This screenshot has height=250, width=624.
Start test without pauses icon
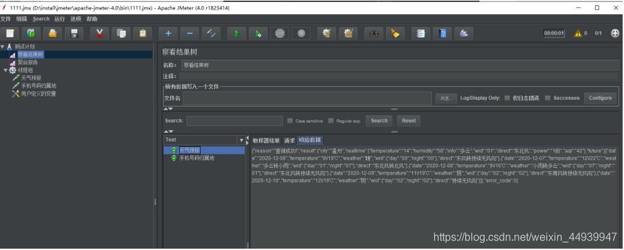click(x=258, y=33)
